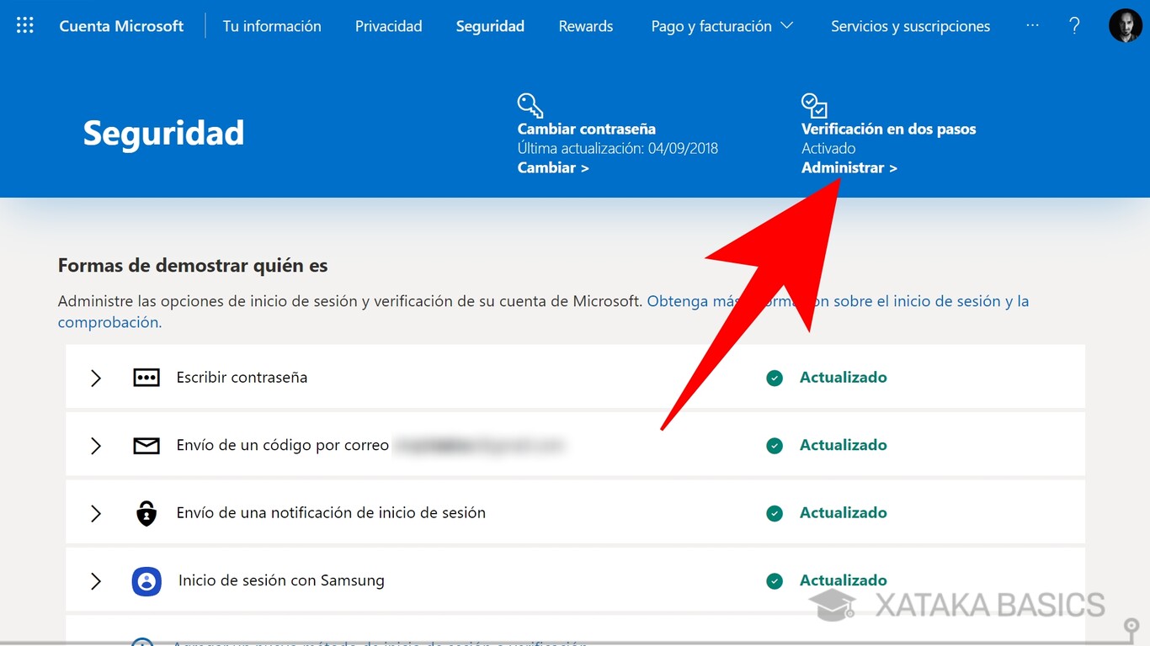Expand the Inicio de sesión con Samsung row

click(x=95, y=580)
